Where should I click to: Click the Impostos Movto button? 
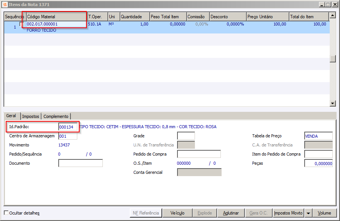coord(288,213)
